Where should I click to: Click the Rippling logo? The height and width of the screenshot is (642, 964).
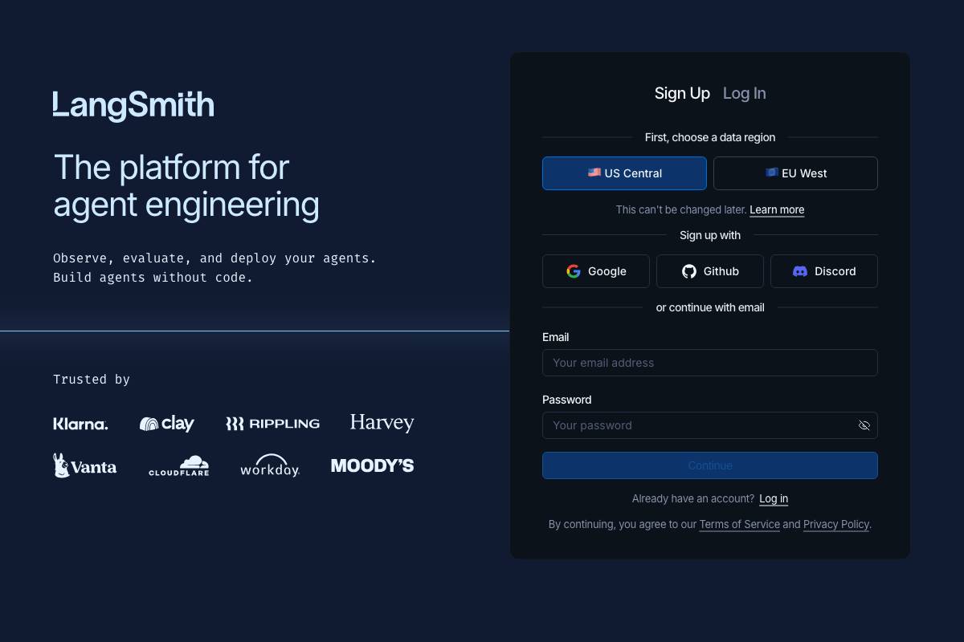272,424
